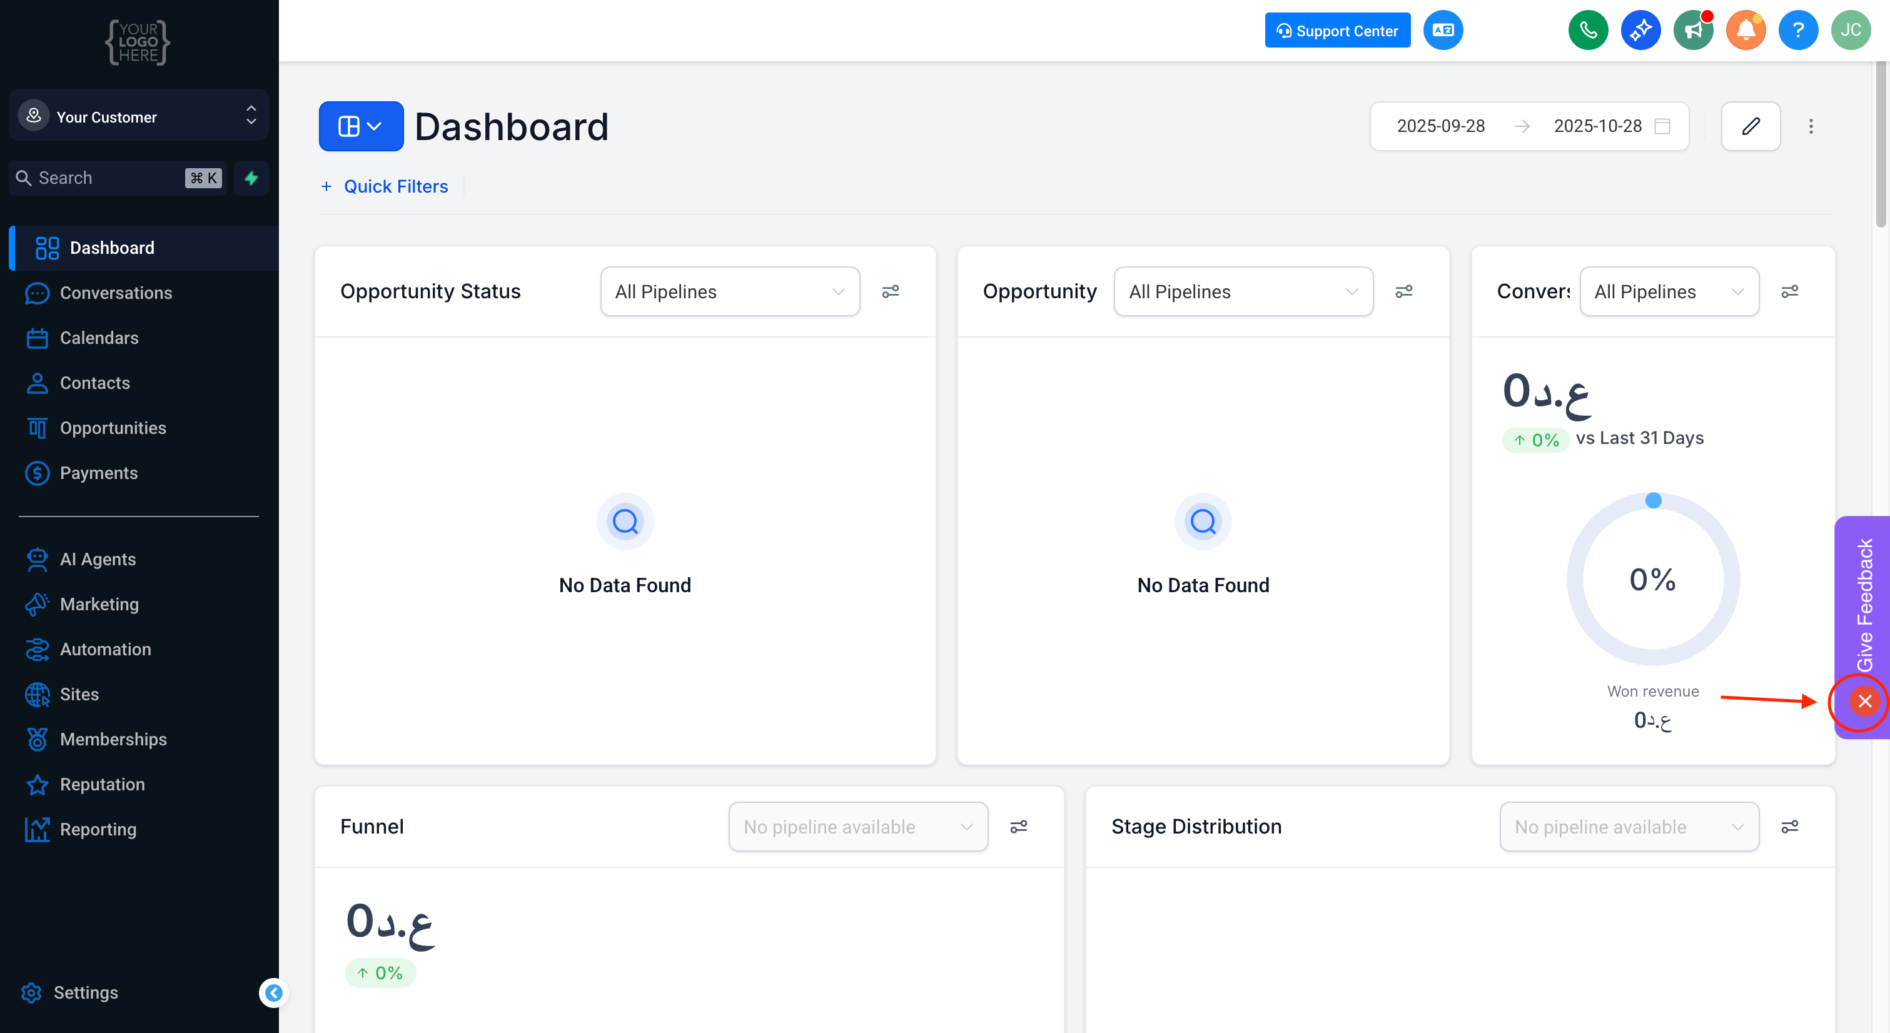Open Stage Distribution filter settings icon
This screenshot has height=1033, width=1890.
[x=1790, y=827]
